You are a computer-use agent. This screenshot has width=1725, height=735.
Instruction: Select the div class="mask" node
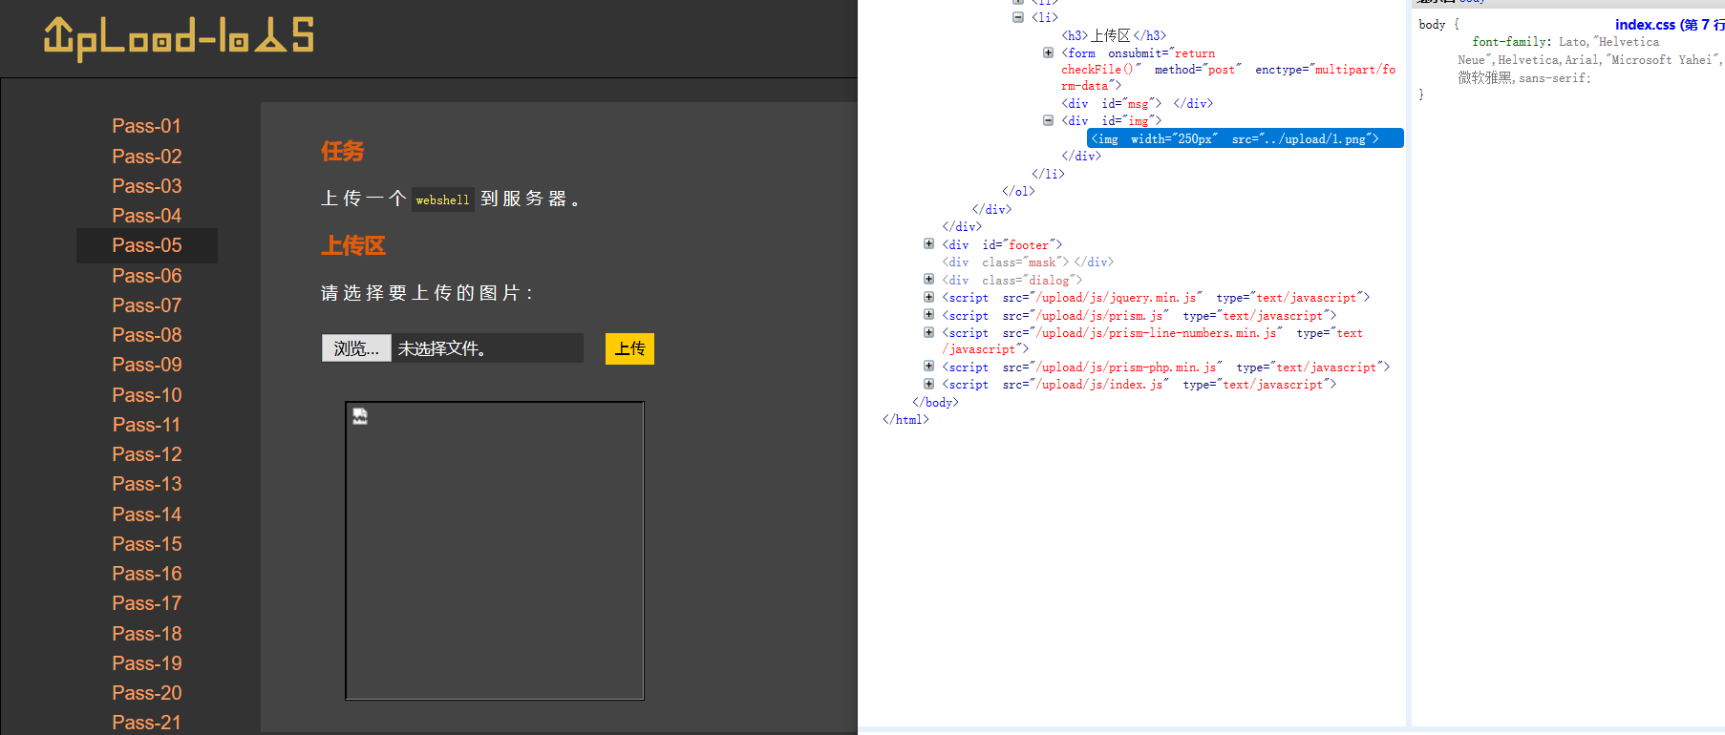click(x=1028, y=262)
